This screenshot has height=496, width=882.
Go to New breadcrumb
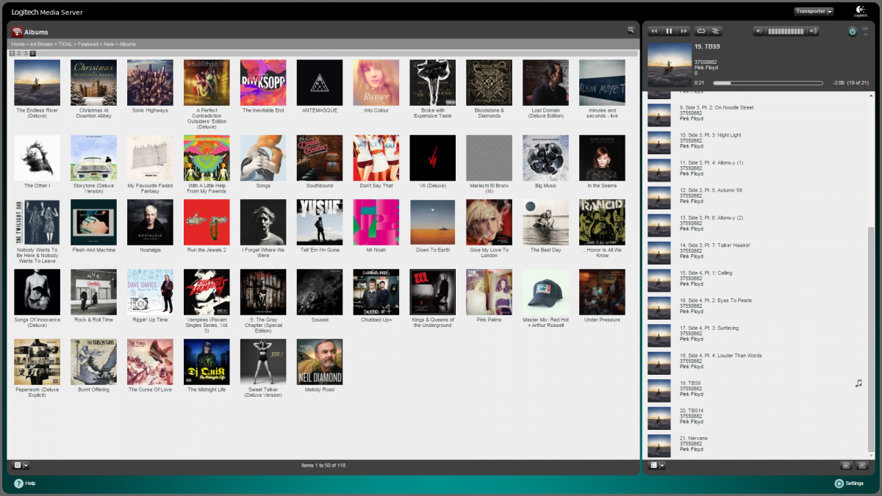[109, 44]
